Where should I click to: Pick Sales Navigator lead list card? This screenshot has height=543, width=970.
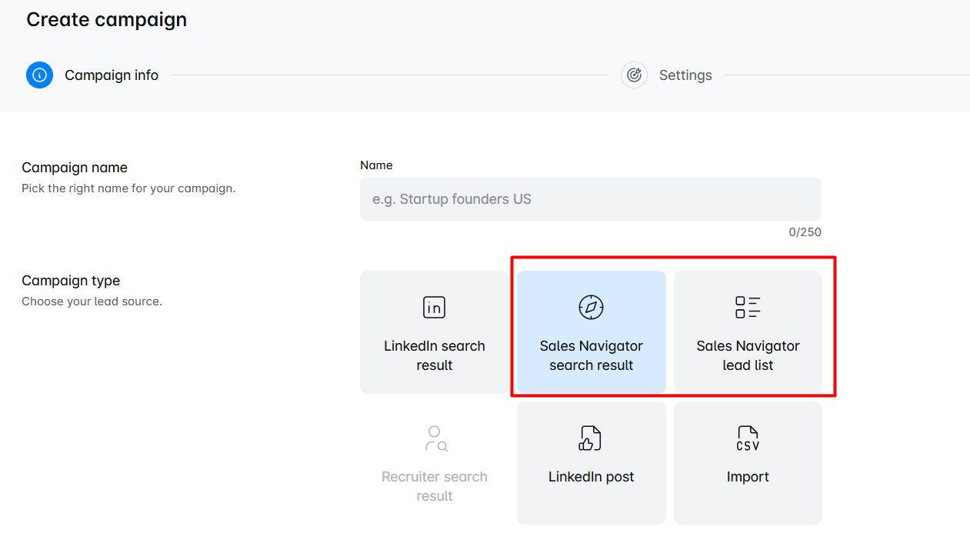(748, 332)
